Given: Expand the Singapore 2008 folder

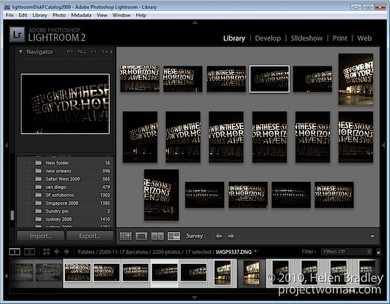Looking at the screenshot, I should click(x=29, y=203).
